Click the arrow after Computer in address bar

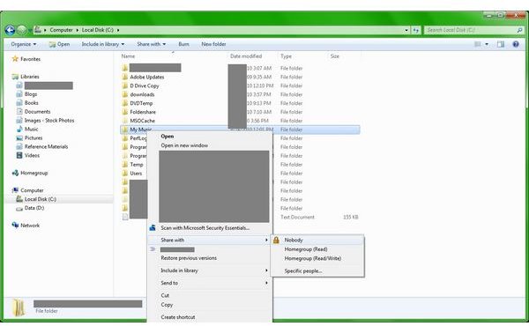(78, 30)
